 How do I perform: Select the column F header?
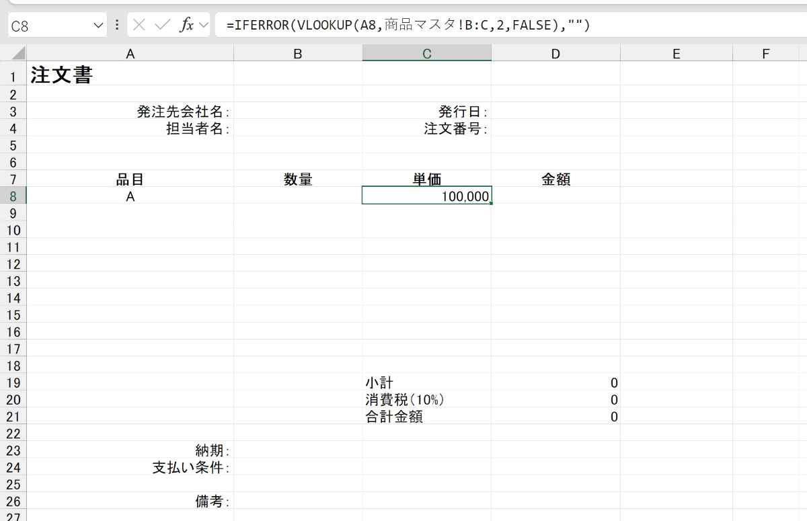point(765,54)
